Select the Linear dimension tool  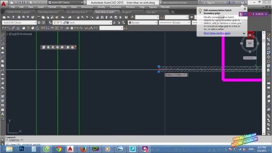(4, 28)
